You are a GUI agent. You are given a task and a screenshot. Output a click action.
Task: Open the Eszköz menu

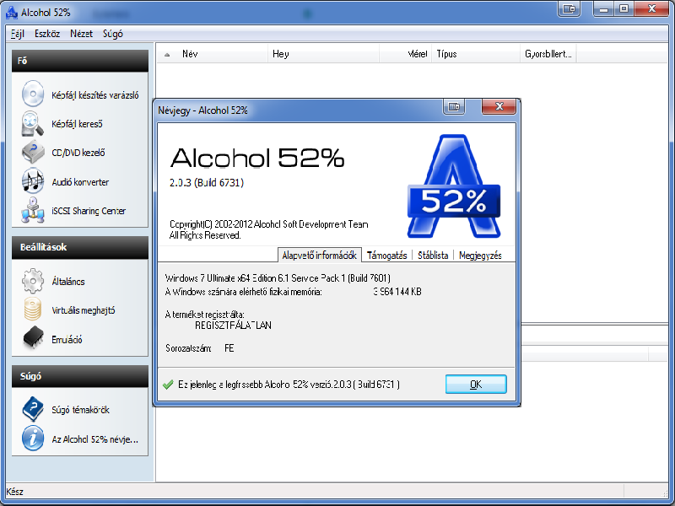point(47,34)
